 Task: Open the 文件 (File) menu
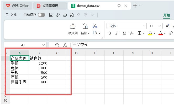[x=11, y=15]
